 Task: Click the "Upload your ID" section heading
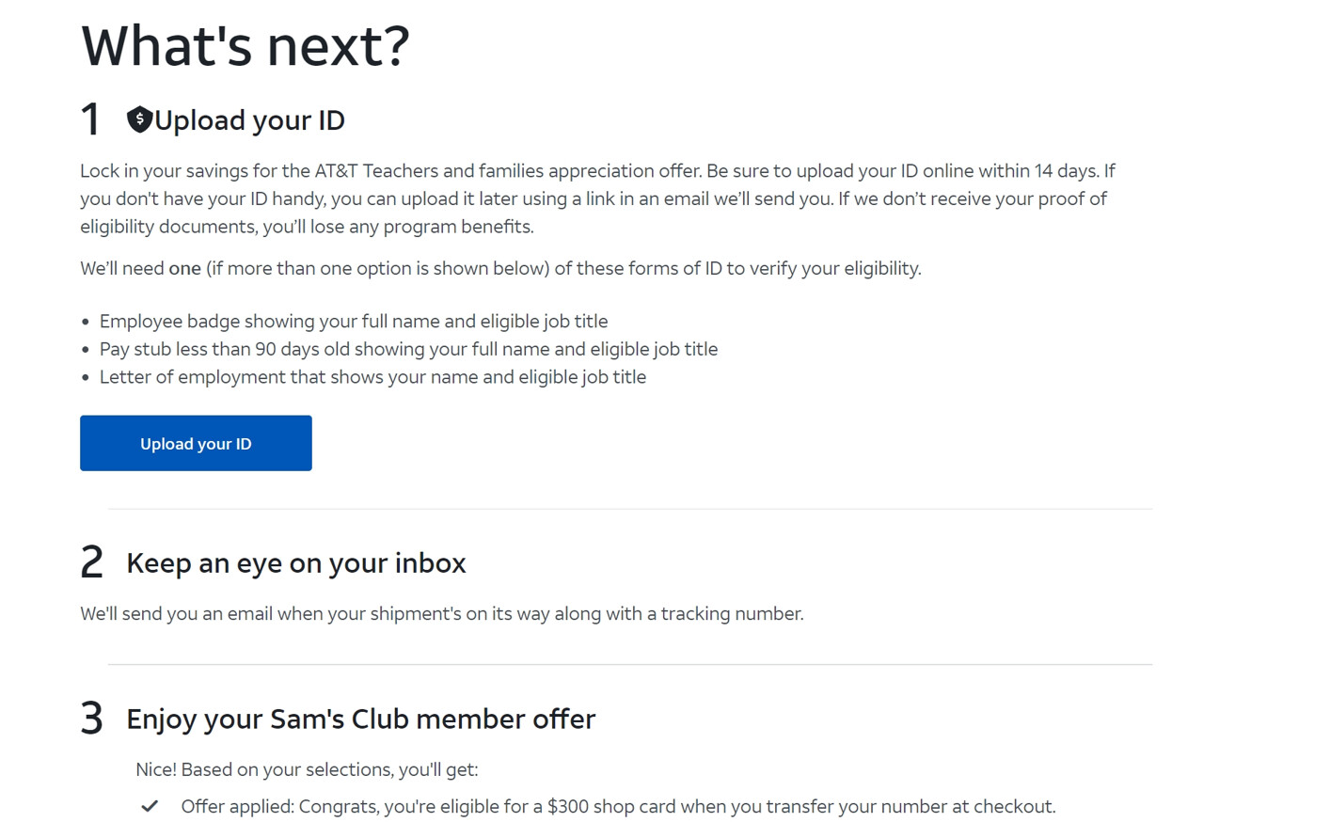click(250, 120)
